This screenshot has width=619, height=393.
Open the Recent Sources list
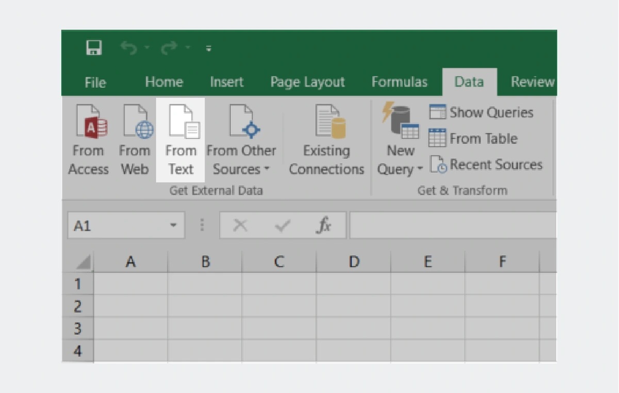point(485,165)
